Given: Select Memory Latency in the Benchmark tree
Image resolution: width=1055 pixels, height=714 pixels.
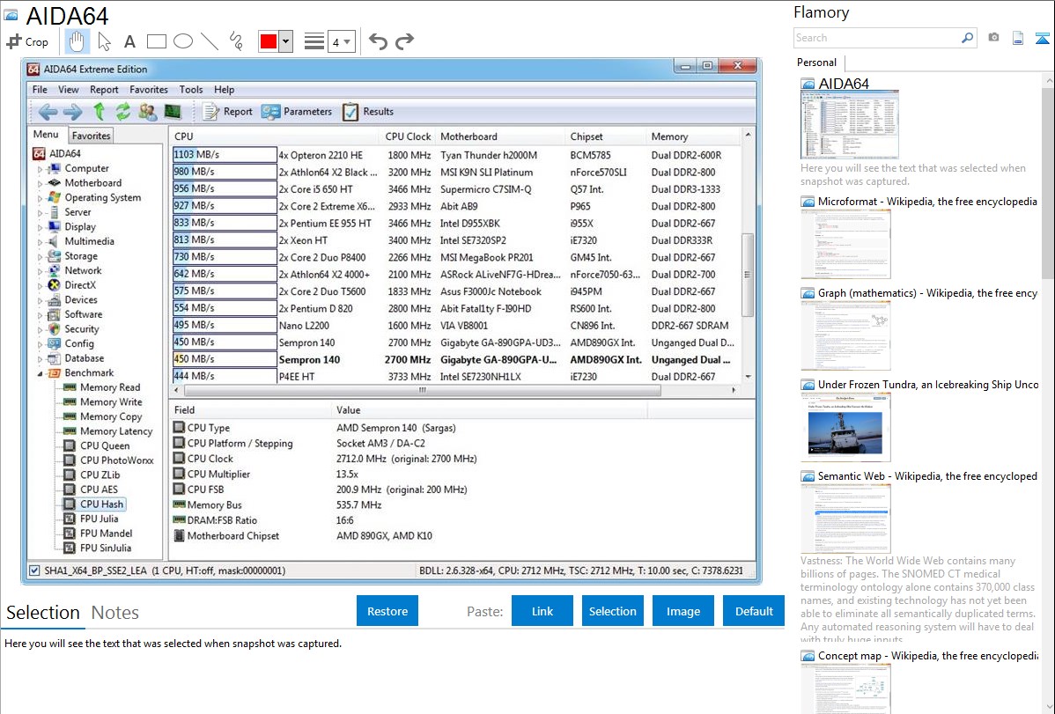Looking at the screenshot, I should tap(115, 431).
